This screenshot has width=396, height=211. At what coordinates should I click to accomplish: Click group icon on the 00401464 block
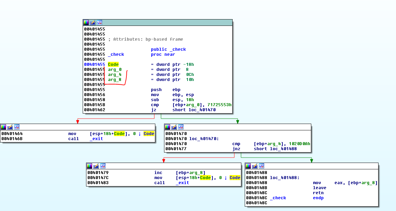(17, 127)
